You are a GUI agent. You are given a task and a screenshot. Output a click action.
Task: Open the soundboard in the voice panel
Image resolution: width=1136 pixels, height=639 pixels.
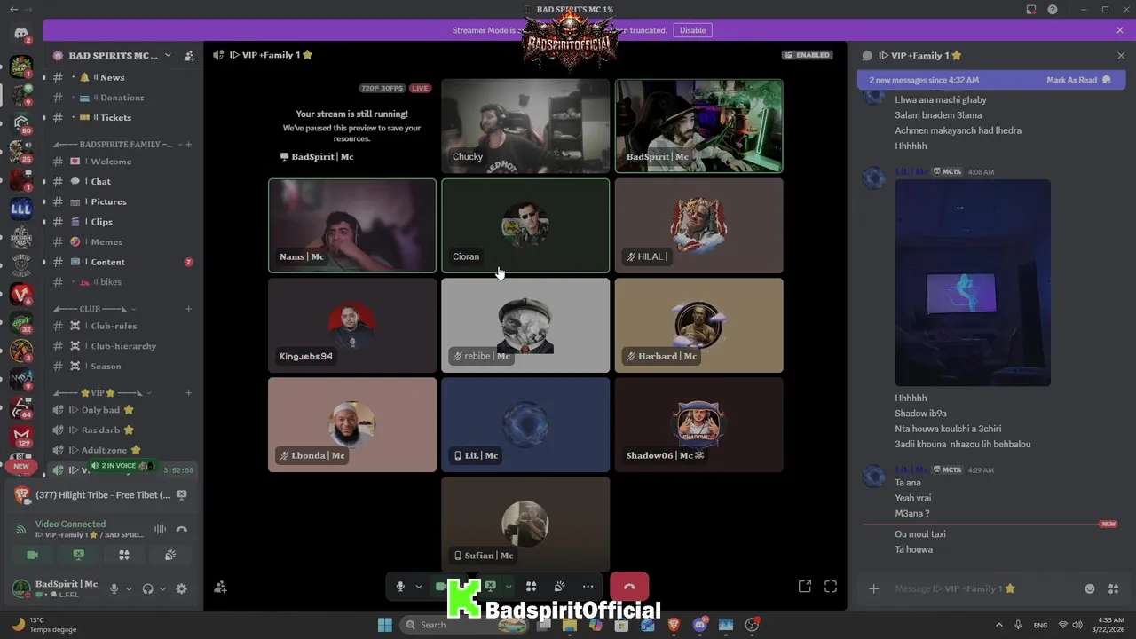coord(170,555)
